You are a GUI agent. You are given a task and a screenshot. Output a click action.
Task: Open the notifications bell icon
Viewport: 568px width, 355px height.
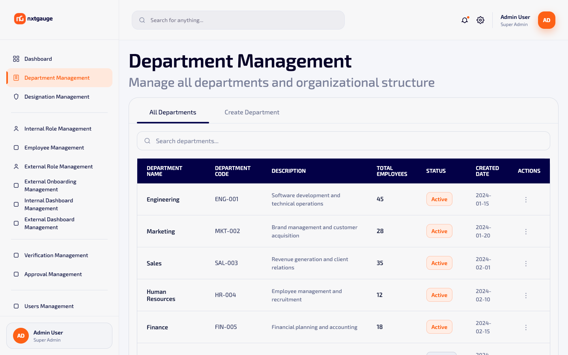click(x=465, y=20)
